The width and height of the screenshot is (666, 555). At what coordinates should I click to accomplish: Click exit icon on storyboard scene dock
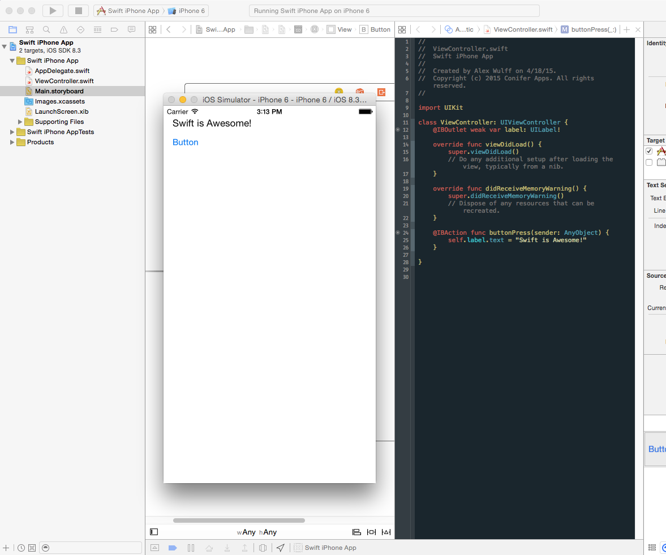click(x=381, y=92)
